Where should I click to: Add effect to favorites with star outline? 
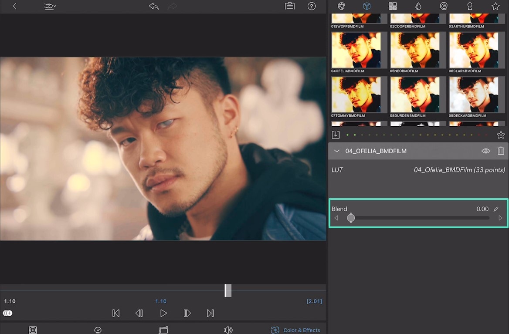tap(501, 135)
